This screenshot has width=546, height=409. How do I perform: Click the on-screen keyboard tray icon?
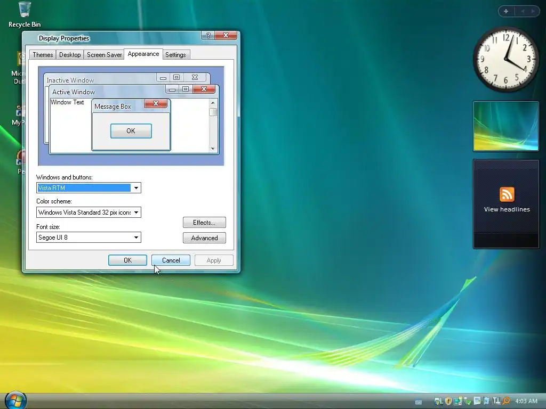[x=419, y=402]
